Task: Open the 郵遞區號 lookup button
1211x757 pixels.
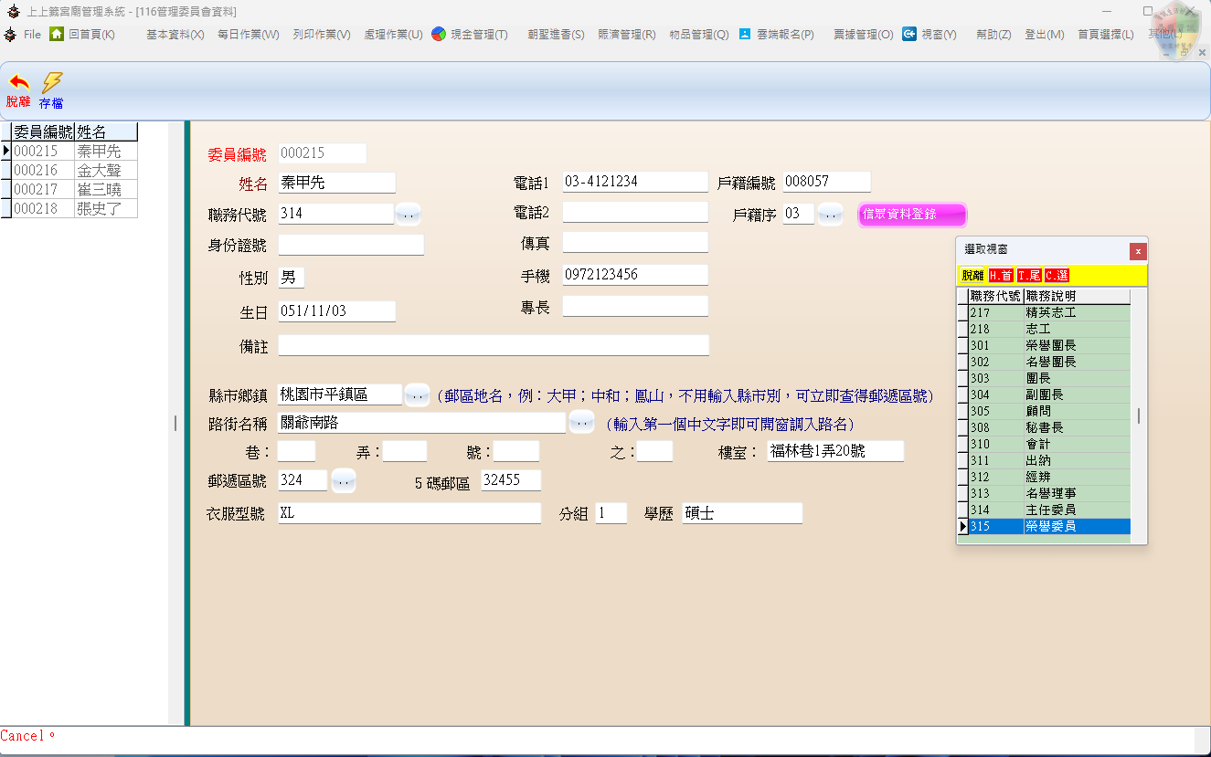Action: pyautogui.click(x=343, y=480)
